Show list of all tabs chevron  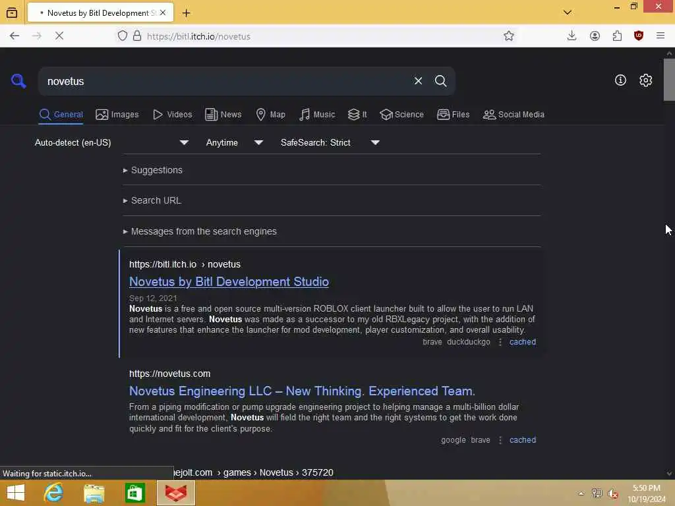coord(568,13)
